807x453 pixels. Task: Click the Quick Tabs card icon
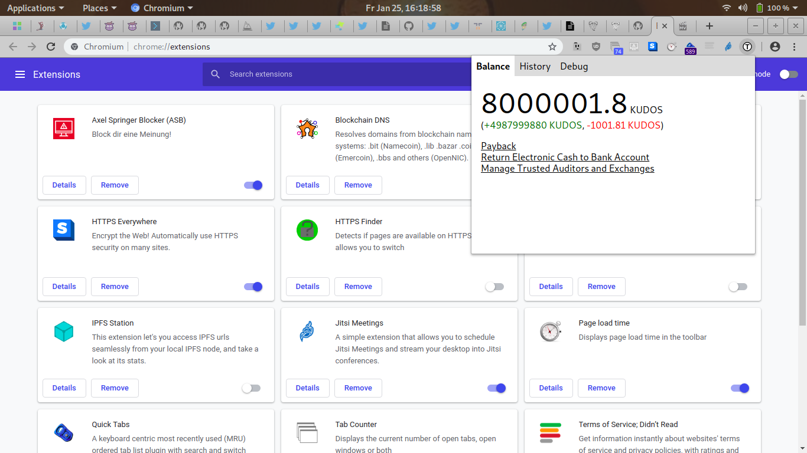coord(64,433)
